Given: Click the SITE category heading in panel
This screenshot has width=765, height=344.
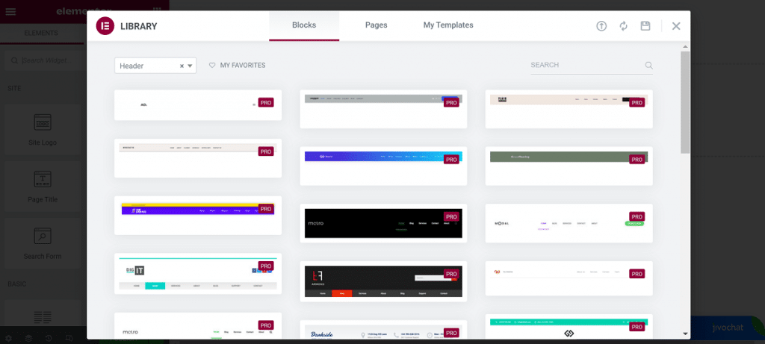Looking at the screenshot, I should click(14, 88).
